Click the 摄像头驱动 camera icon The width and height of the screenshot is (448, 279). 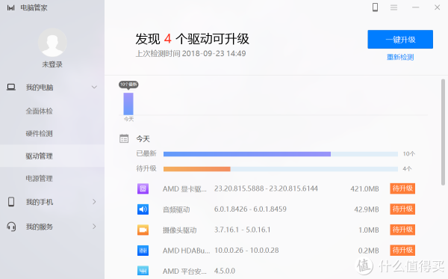pyautogui.click(x=143, y=230)
